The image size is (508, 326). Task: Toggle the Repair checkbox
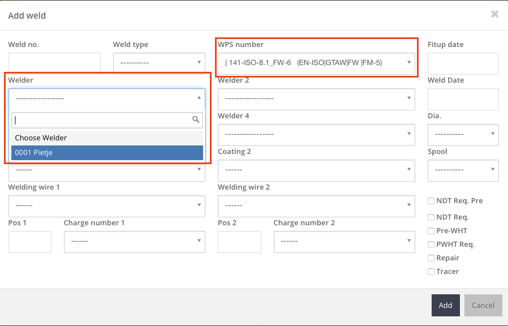[x=431, y=258]
